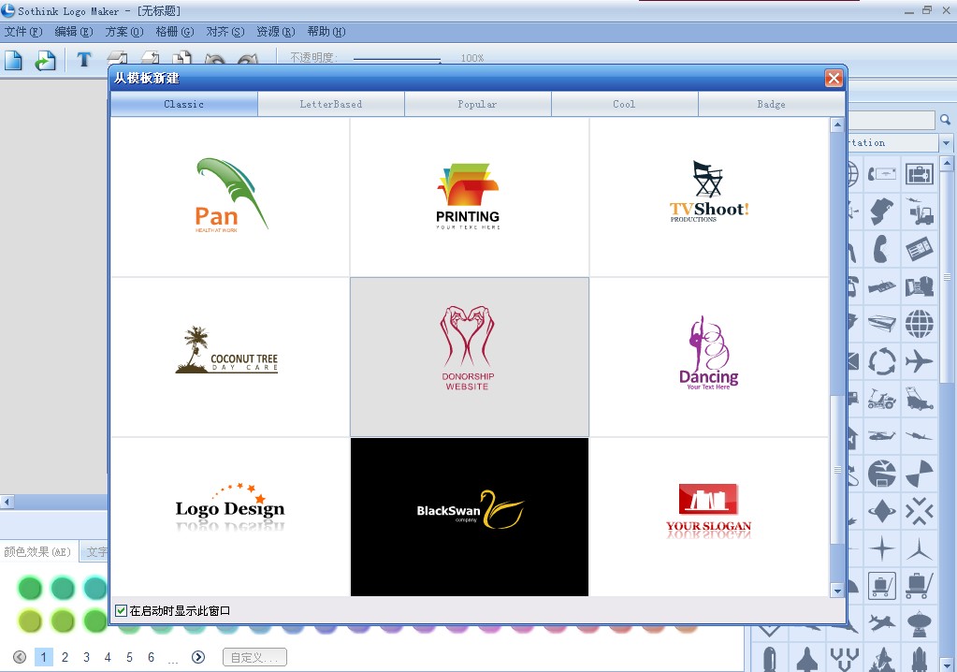The width and height of the screenshot is (957, 672).
Task: Select the third teal swatch, top row
Action: [94, 589]
